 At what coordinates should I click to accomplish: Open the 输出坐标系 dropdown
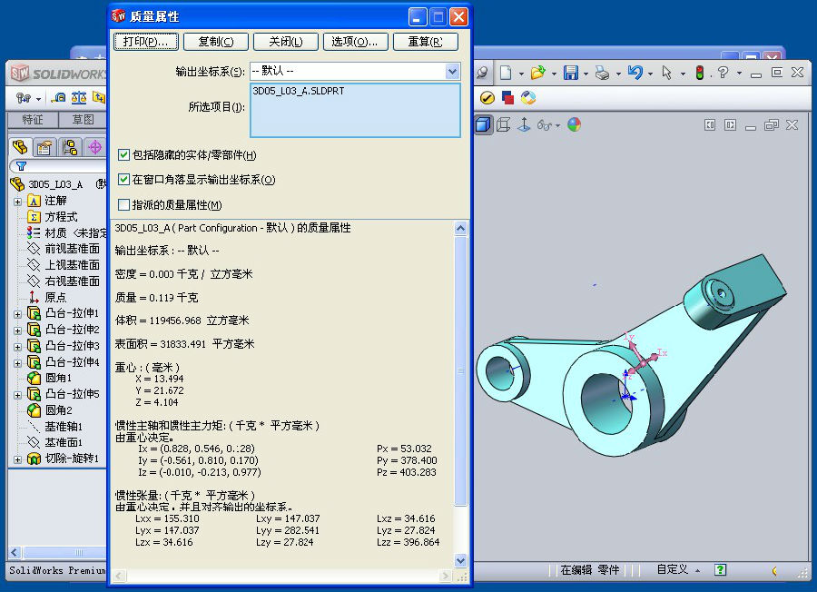click(452, 71)
